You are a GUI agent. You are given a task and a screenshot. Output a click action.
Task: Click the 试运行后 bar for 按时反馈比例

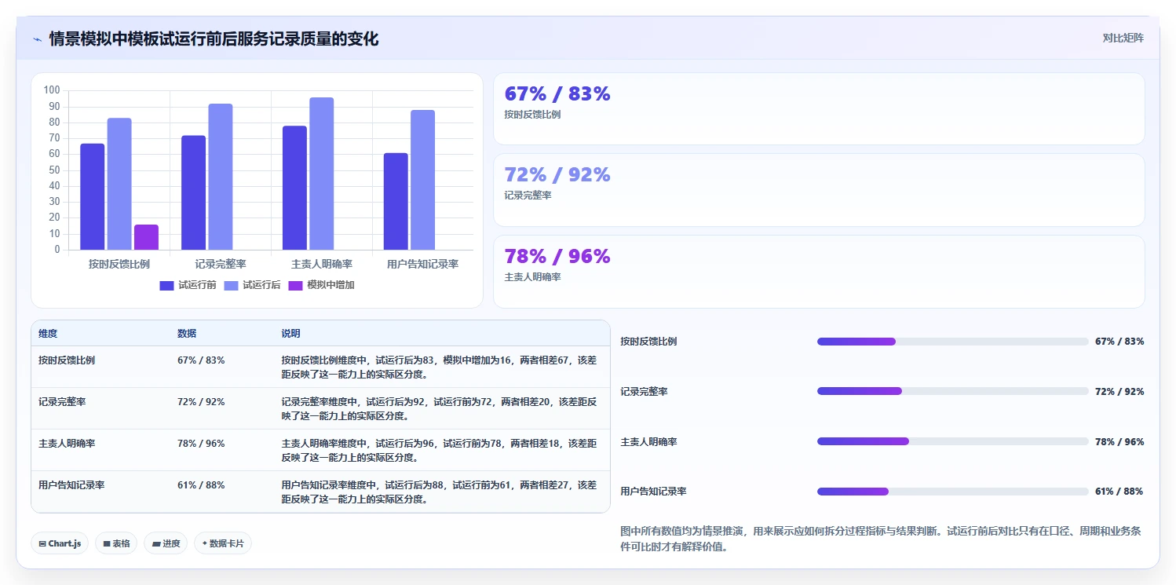pos(119,185)
